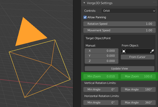Viewport: 158px width, 107px height.
Task: Click the From Cursor button
Action: click(x=137, y=57)
